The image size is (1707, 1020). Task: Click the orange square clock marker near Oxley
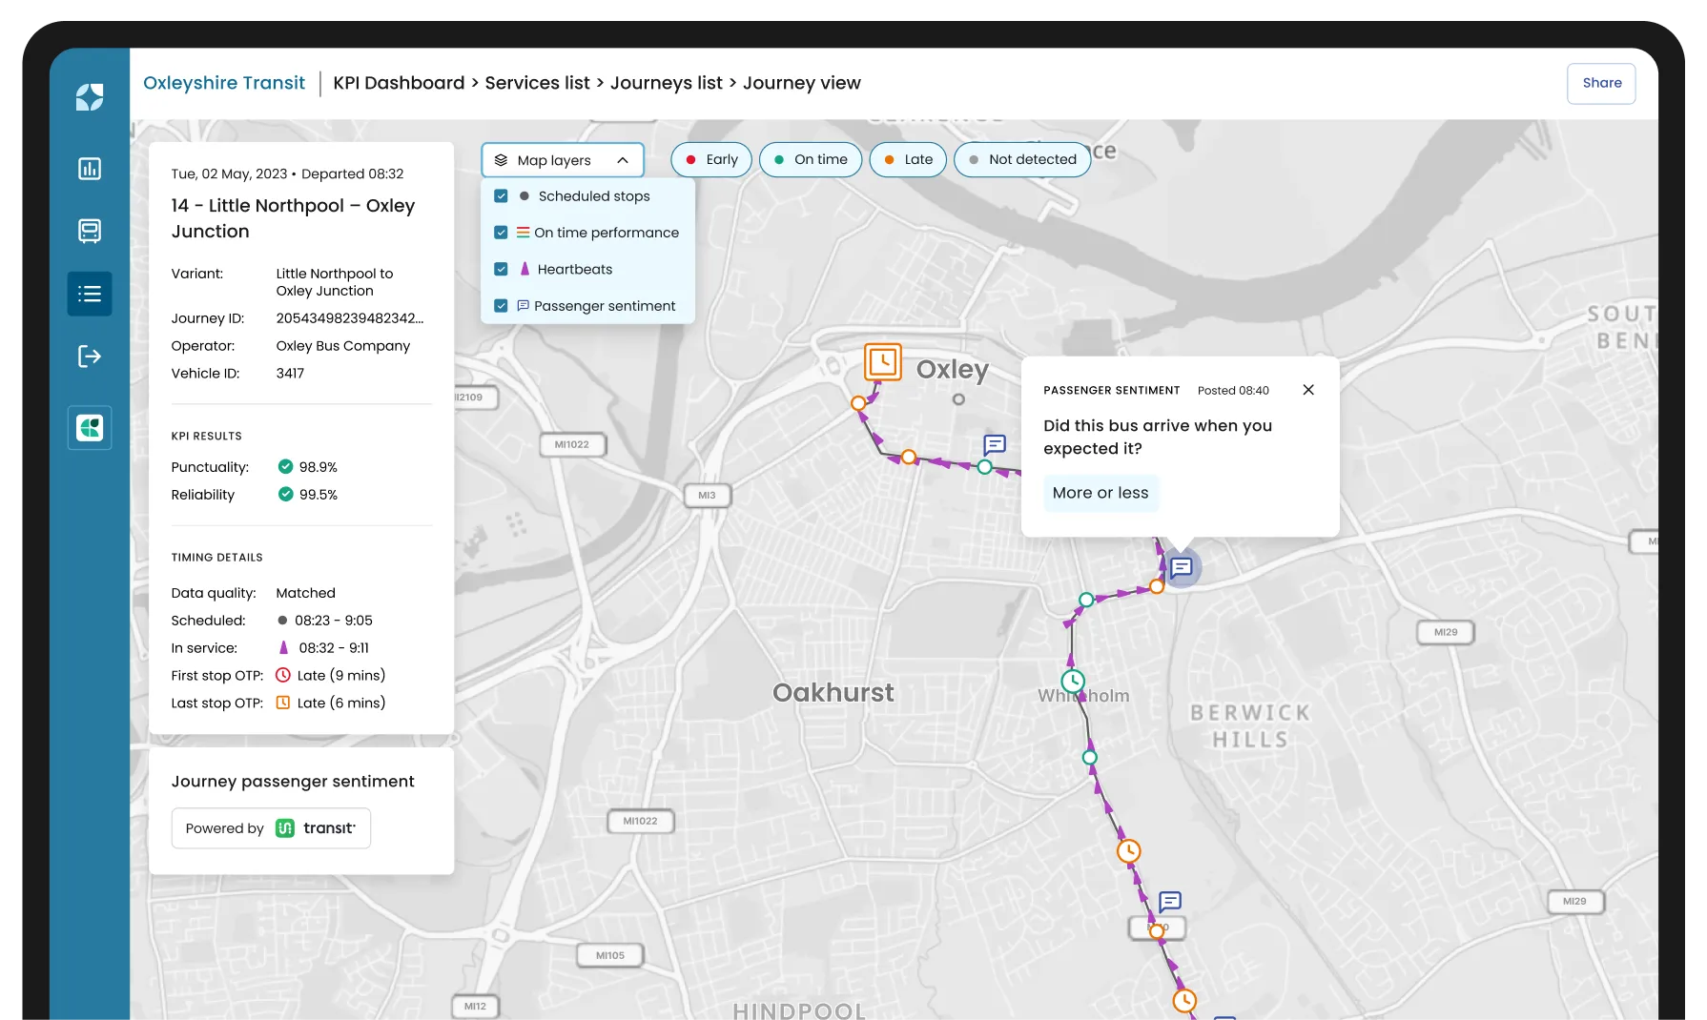point(883,362)
